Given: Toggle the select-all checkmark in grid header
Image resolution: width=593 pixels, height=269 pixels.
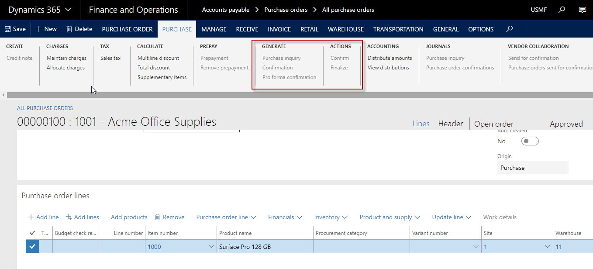Looking at the screenshot, I should (32, 233).
